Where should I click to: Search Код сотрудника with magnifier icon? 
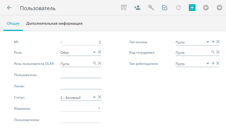click(x=213, y=52)
